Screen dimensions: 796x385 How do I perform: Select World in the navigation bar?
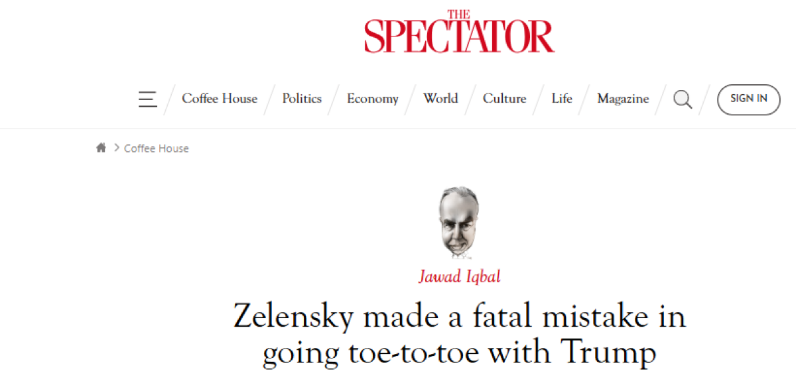click(440, 99)
